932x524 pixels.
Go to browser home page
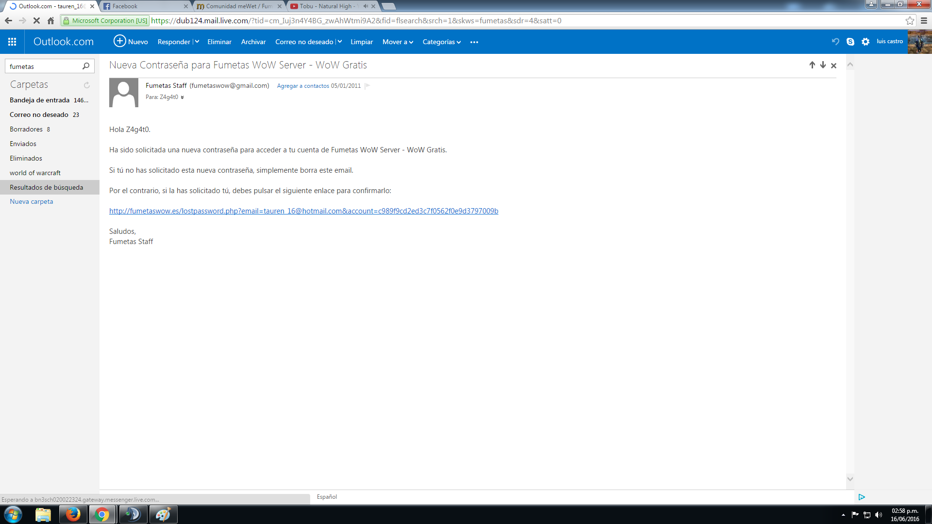50,20
